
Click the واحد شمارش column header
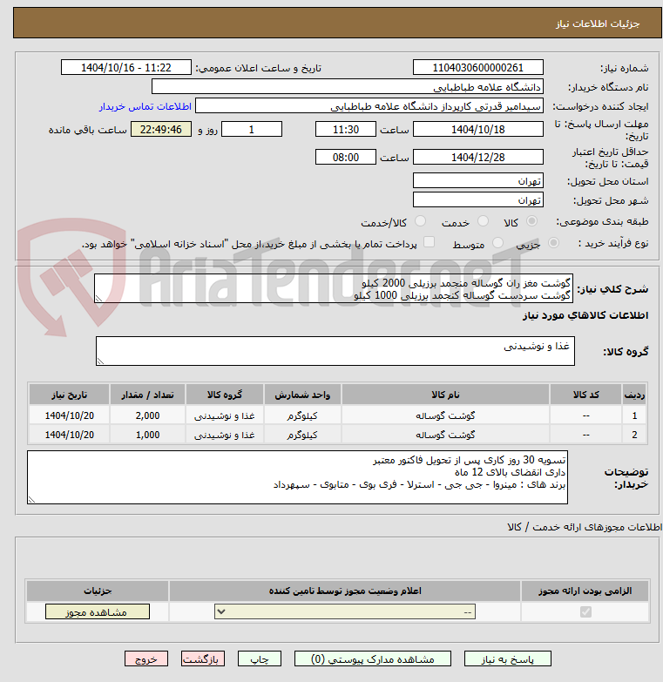[x=302, y=395]
